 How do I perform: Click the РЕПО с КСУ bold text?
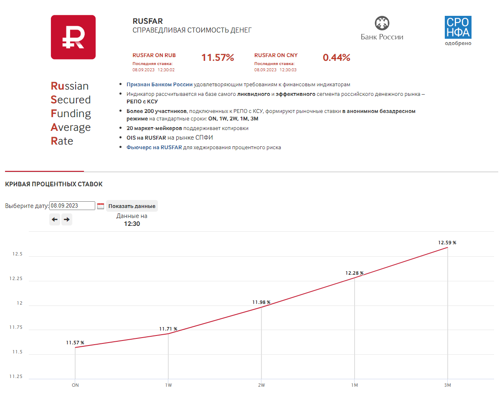[142, 101]
